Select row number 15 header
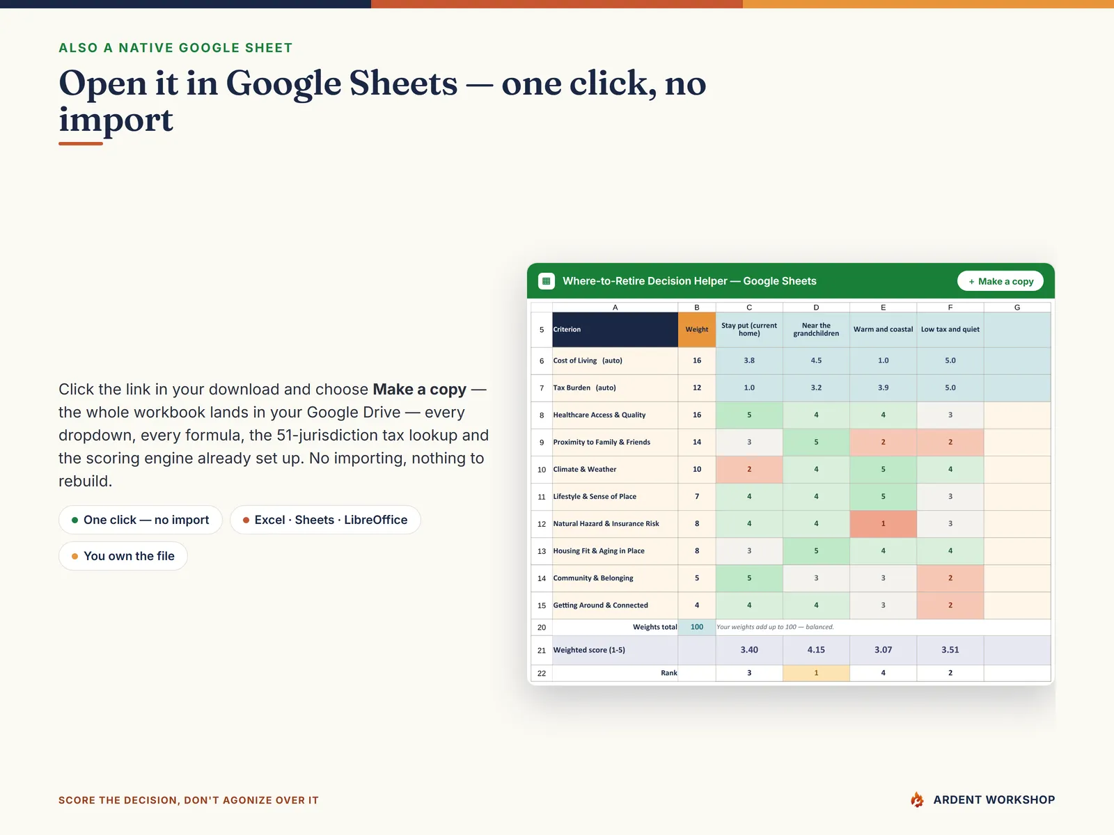Screen dimensions: 1114x835 click(x=542, y=605)
